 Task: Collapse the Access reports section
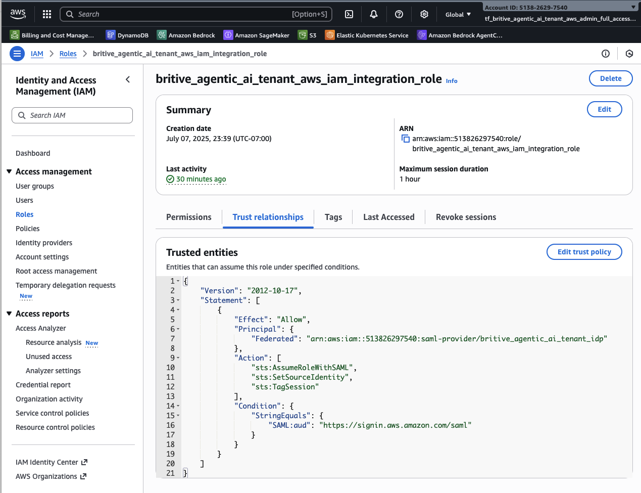9,314
